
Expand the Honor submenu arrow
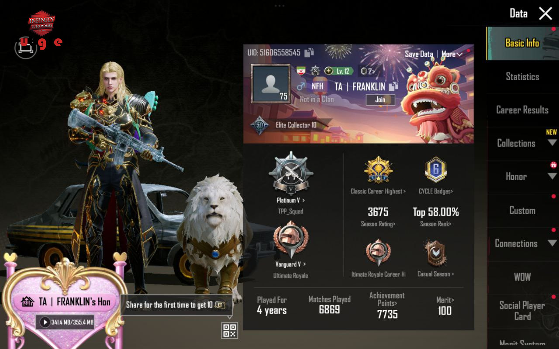point(552,177)
